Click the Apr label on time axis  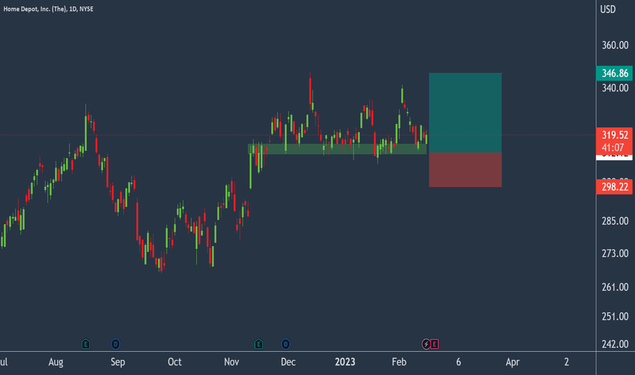point(512,362)
